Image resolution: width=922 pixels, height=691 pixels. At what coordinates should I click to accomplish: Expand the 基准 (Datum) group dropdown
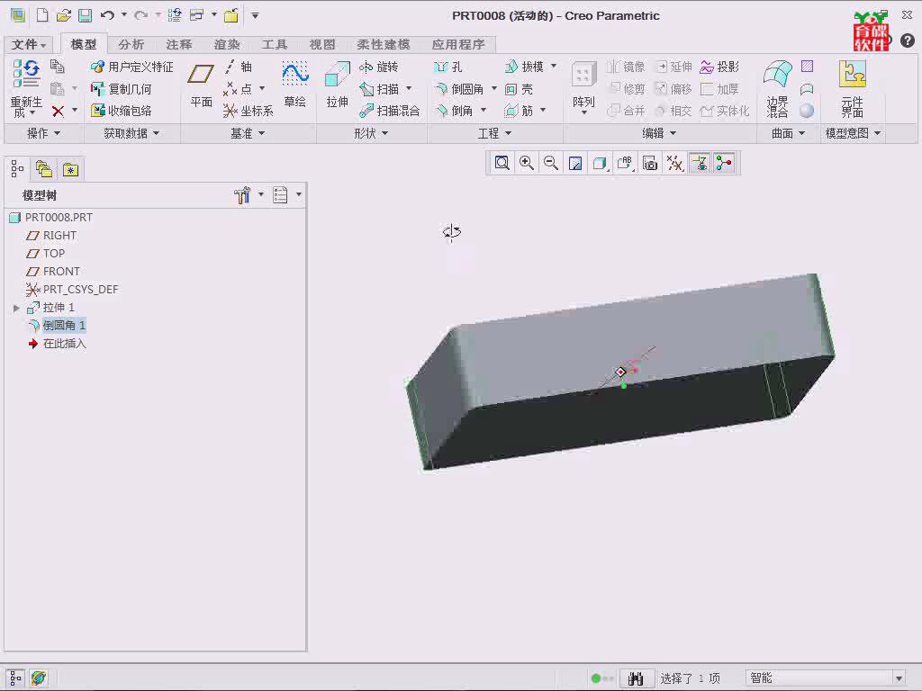click(x=248, y=133)
